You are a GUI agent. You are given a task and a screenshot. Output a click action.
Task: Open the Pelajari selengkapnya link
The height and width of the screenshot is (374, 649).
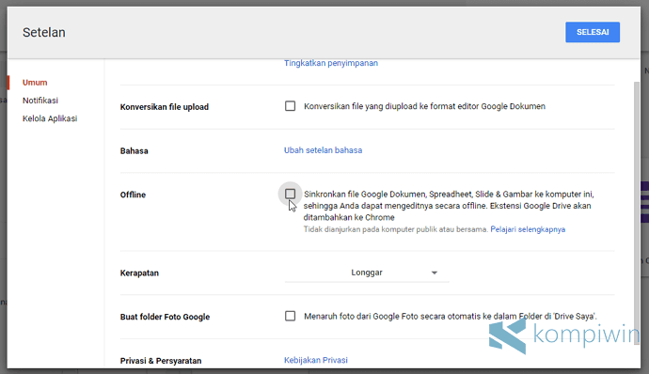tap(528, 229)
